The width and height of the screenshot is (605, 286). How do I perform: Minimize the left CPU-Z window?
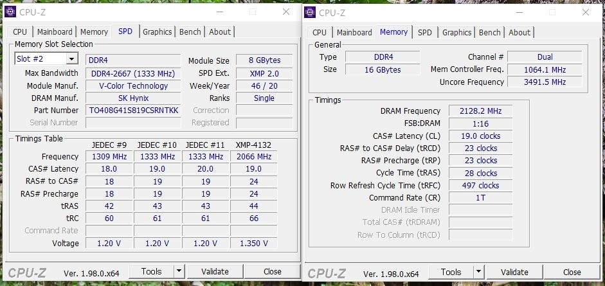(219, 12)
